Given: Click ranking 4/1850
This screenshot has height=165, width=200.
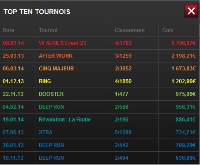Looking at the screenshot, I should pos(123,81).
